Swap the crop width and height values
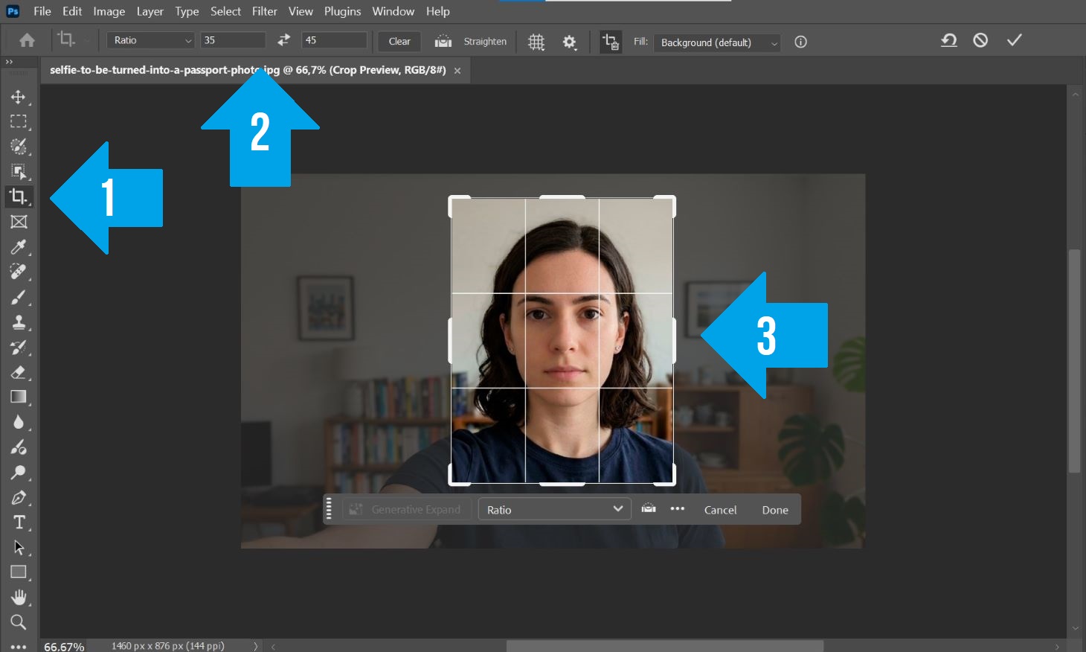Viewport: 1086px width, 652px height. click(283, 39)
